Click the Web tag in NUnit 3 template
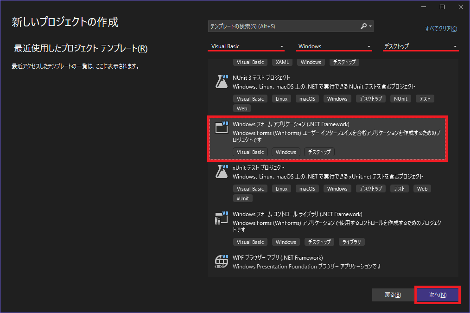This screenshot has width=470, height=313. [242, 109]
